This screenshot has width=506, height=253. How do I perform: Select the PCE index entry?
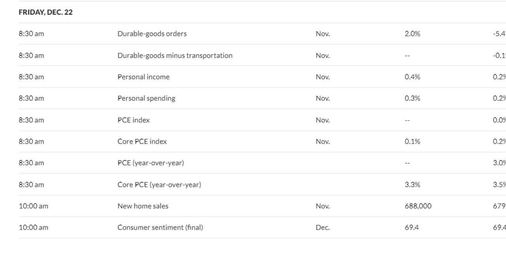pyautogui.click(x=134, y=120)
